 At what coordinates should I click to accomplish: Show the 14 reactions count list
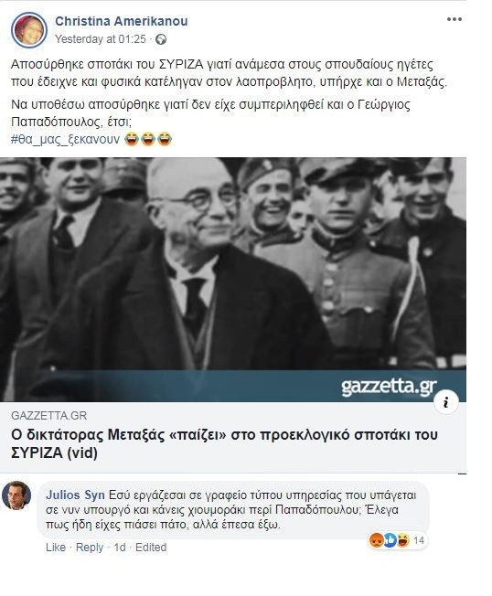coord(419,540)
